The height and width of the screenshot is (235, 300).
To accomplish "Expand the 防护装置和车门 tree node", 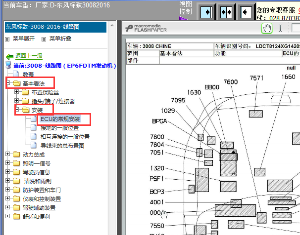I will (7, 189).
